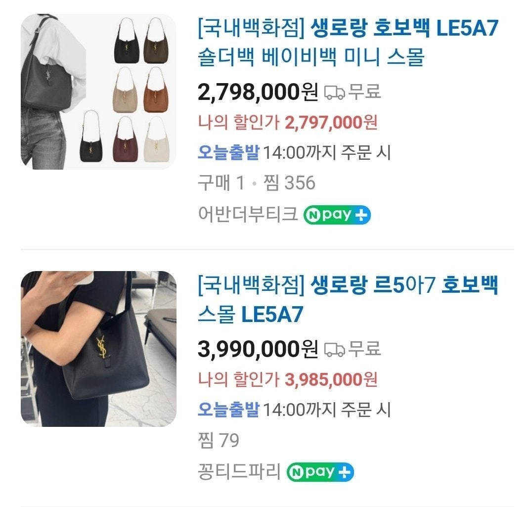Screen dimensions: 530x507
Task: Click the 무료 free shipping label on first item
Action: coord(365,92)
